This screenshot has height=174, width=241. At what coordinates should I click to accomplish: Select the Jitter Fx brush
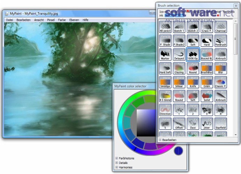[x=206, y=124]
